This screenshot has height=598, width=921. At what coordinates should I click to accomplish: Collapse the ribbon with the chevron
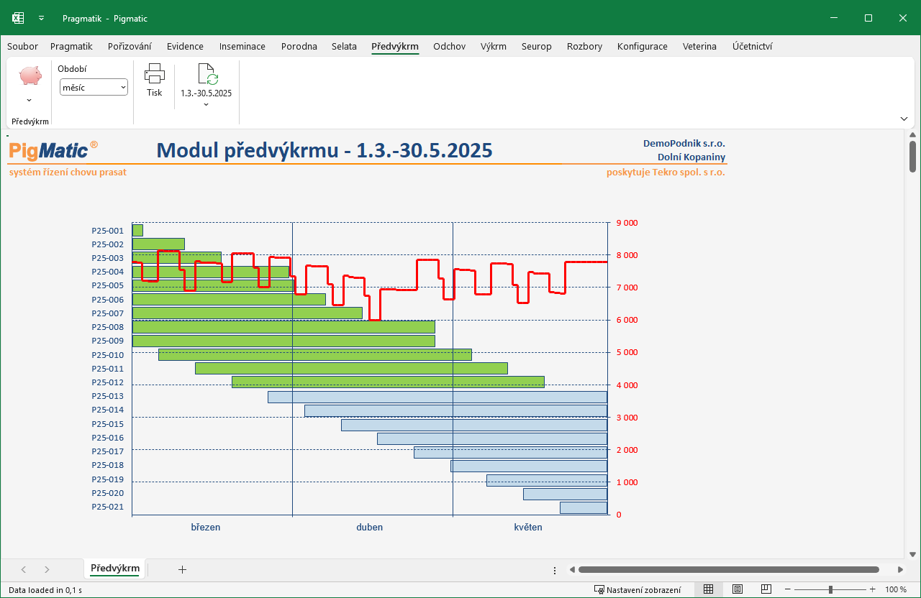tap(904, 119)
